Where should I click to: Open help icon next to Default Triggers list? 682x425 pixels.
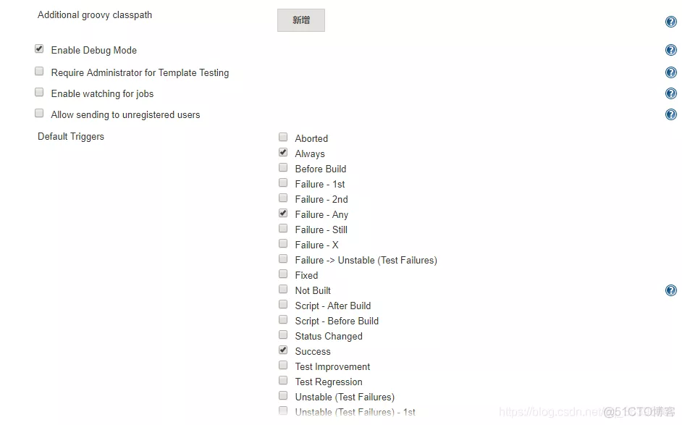click(x=670, y=290)
